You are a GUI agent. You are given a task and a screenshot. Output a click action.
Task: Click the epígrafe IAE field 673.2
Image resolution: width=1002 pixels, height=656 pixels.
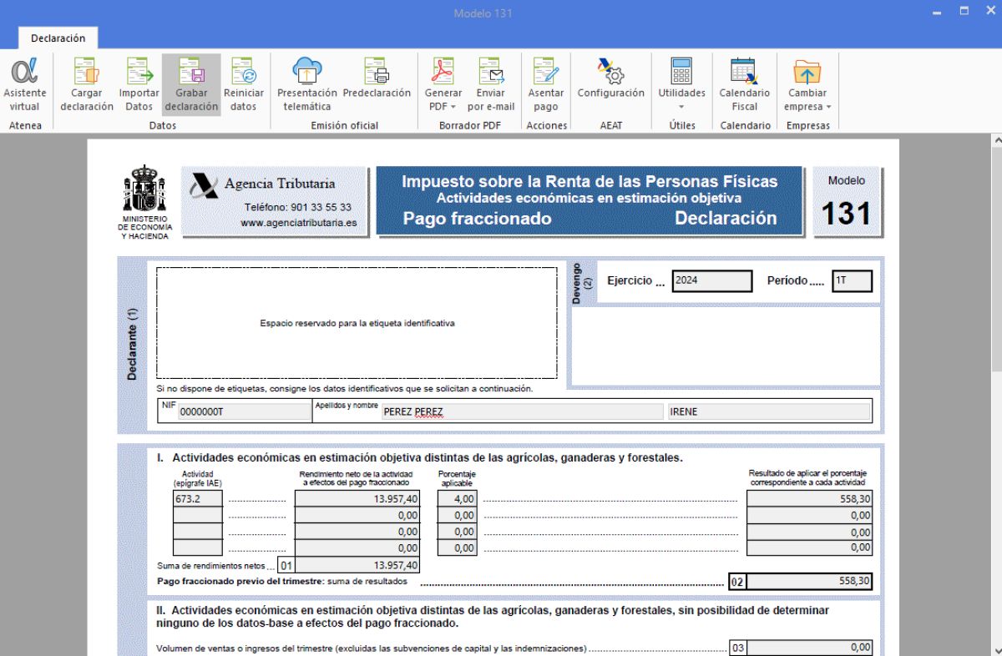click(x=198, y=499)
